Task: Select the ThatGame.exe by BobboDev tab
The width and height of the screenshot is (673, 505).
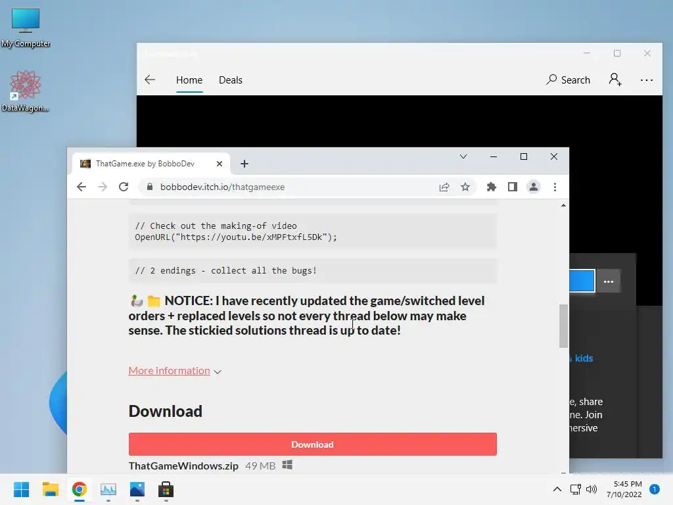Action: [x=151, y=164]
